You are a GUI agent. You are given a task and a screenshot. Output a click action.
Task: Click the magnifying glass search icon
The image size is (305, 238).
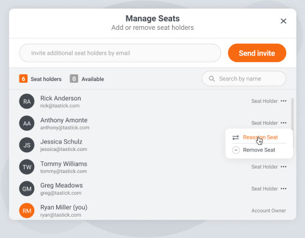click(212, 79)
